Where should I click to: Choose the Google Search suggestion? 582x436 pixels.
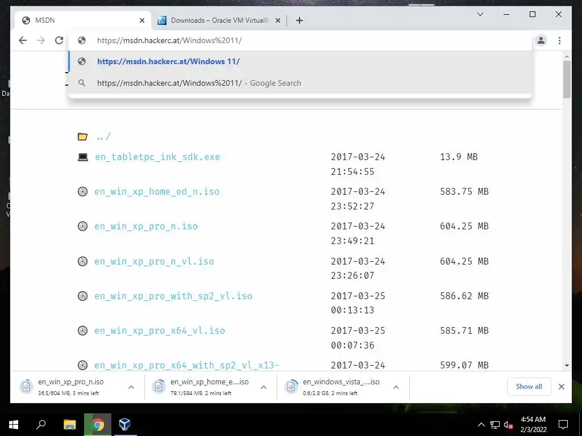(300, 83)
